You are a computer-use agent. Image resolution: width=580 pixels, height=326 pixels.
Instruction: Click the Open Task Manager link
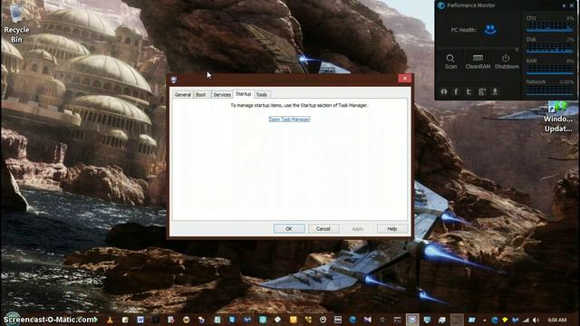289,119
